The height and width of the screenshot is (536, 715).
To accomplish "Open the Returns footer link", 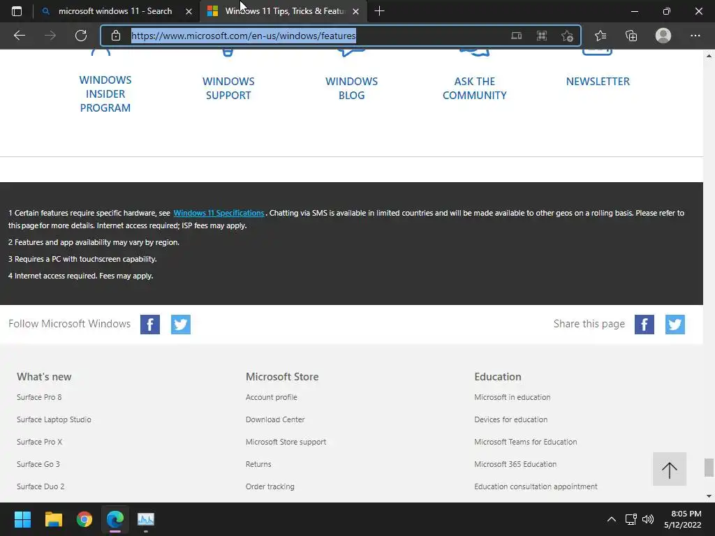I will pos(258,464).
